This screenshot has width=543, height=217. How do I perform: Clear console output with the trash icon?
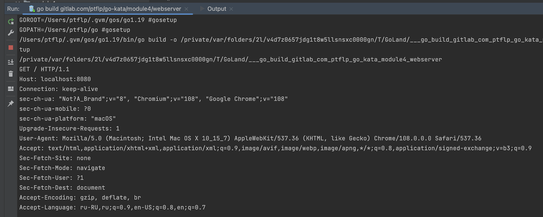11,74
